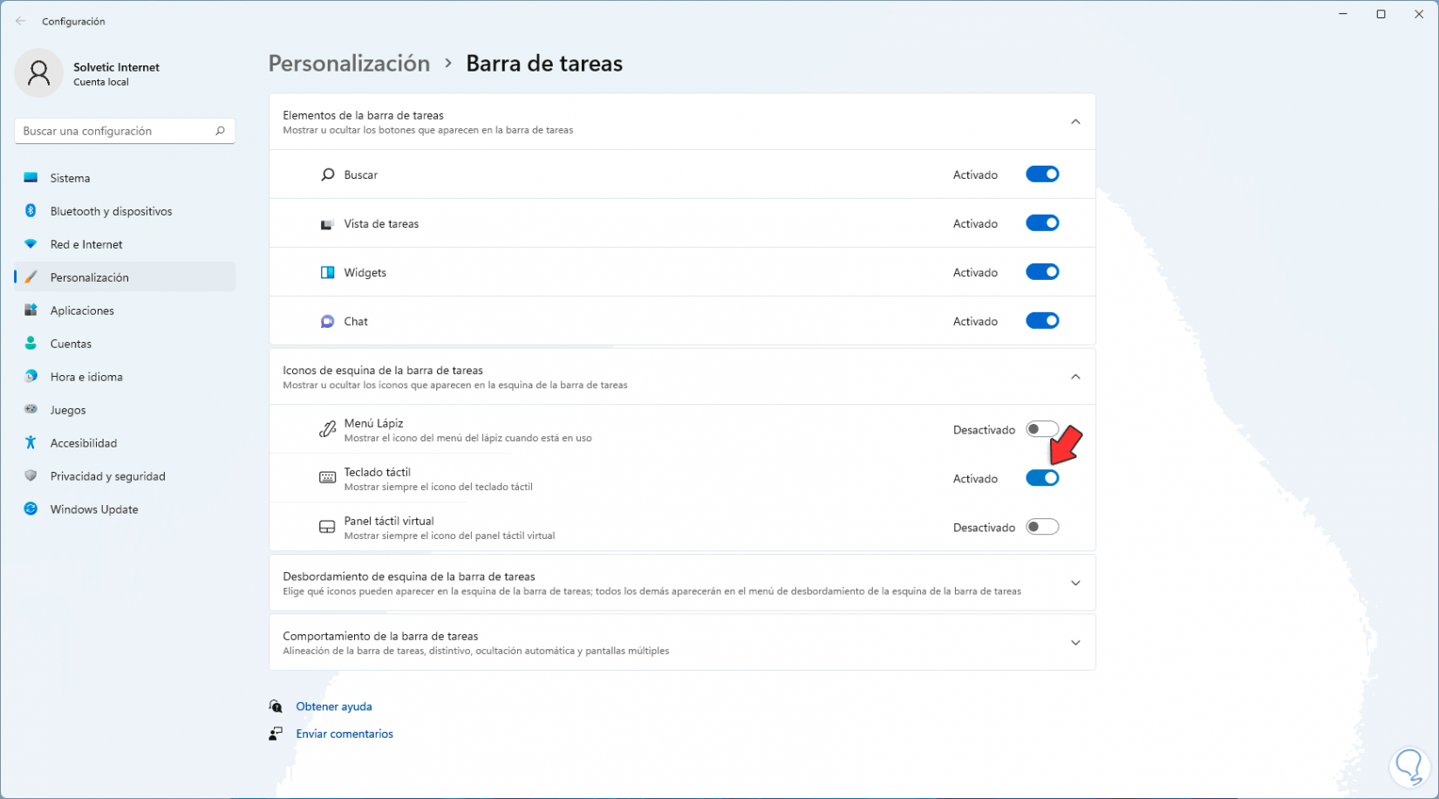Viewport: 1439px width, 799px height.
Task: Go back to Personalización breadcrumb
Action: click(x=349, y=64)
